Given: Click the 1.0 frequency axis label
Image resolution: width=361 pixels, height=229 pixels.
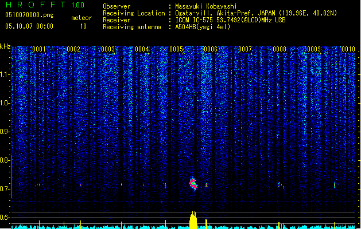Looking at the screenshot, I should [x=5, y=103].
